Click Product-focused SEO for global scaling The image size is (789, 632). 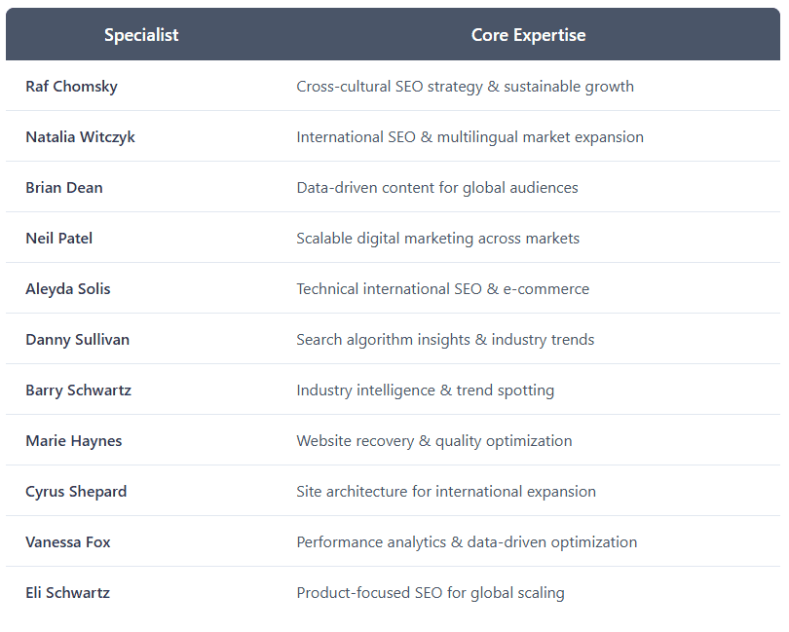coord(430,593)
